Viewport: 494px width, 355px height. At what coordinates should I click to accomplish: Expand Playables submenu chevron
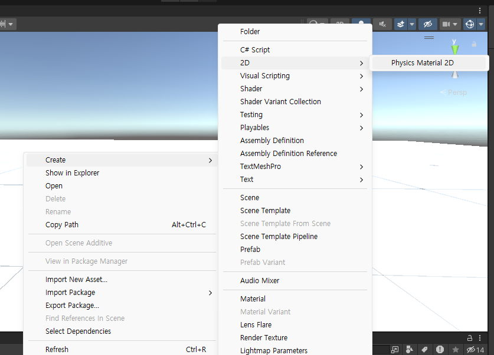click(361, 128)
